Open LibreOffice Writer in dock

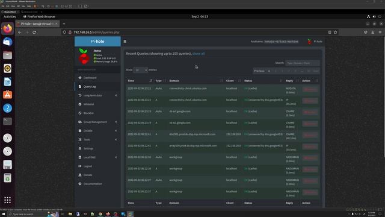click(x=7, y=82)
